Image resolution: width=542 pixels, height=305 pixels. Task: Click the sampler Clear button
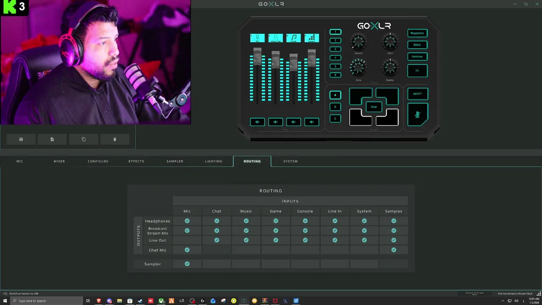tap(374, 107)
